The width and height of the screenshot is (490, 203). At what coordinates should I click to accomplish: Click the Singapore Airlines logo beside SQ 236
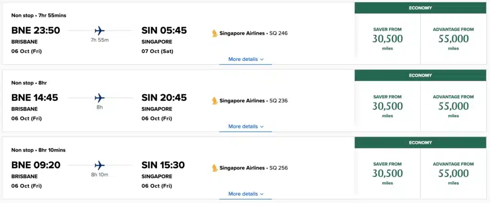coord(215,101)
